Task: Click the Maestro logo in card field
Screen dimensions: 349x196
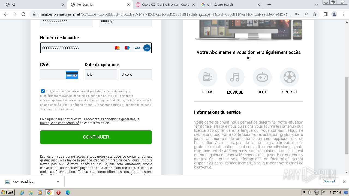Action: pyautogui.click(x=127, y=48)
